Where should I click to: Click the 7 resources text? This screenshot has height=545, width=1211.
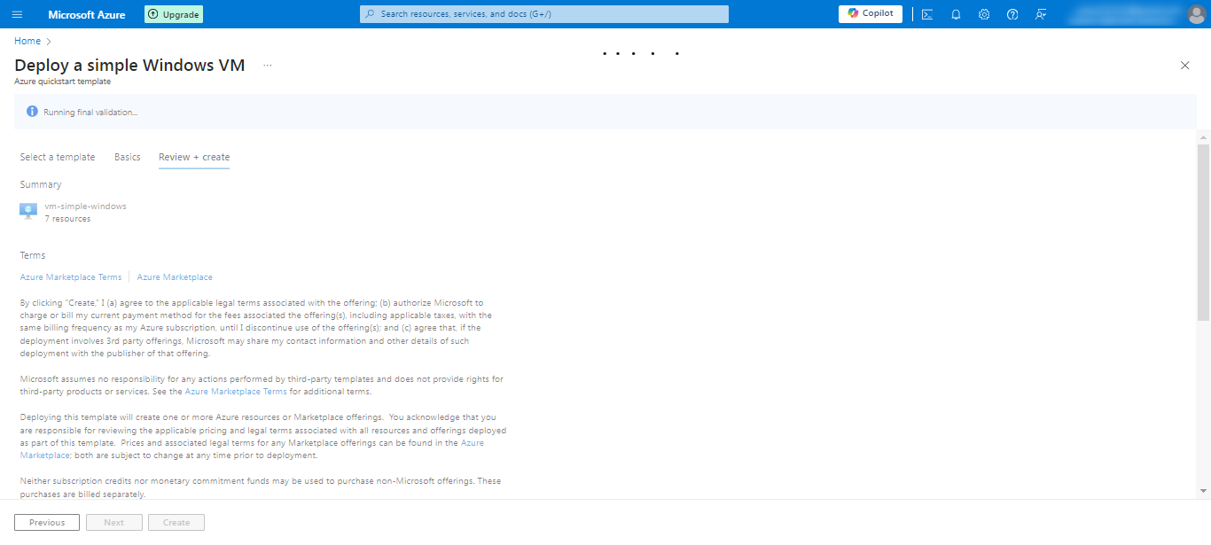(x=68, y=219)
